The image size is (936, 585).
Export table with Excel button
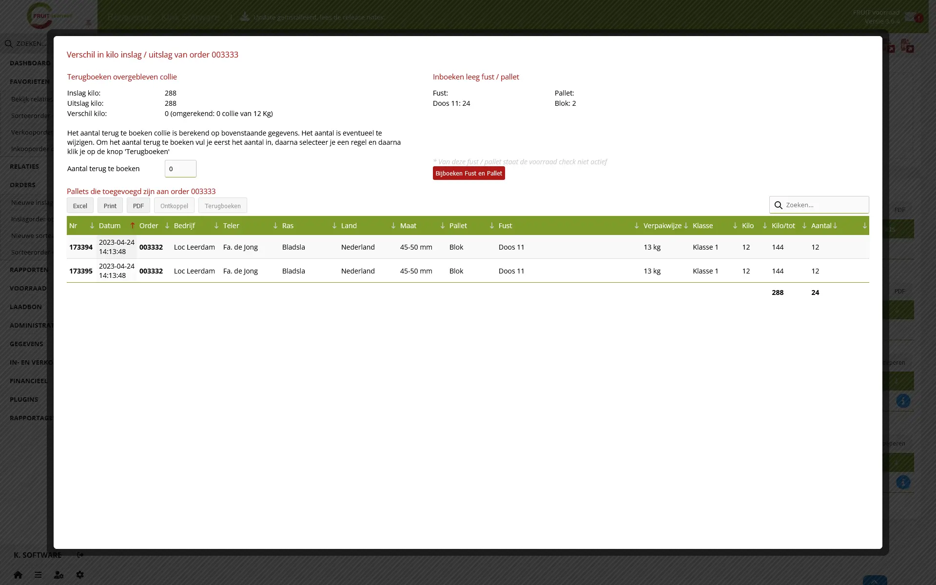tap(80, 206)
